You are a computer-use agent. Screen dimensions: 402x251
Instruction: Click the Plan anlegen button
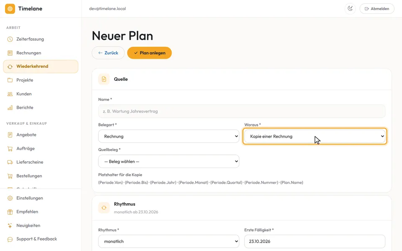coord(149,53)
